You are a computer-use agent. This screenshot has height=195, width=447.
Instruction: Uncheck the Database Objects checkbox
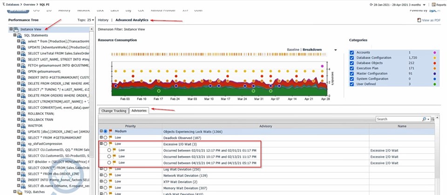coord(352,63)
